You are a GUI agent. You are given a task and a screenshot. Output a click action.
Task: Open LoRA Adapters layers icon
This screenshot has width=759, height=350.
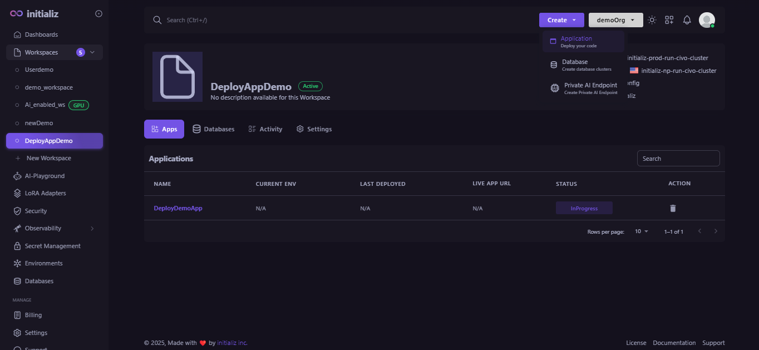point(17,193)
